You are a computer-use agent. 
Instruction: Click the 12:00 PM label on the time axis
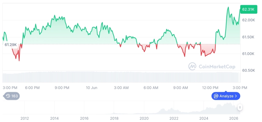[x=211, y=88]
